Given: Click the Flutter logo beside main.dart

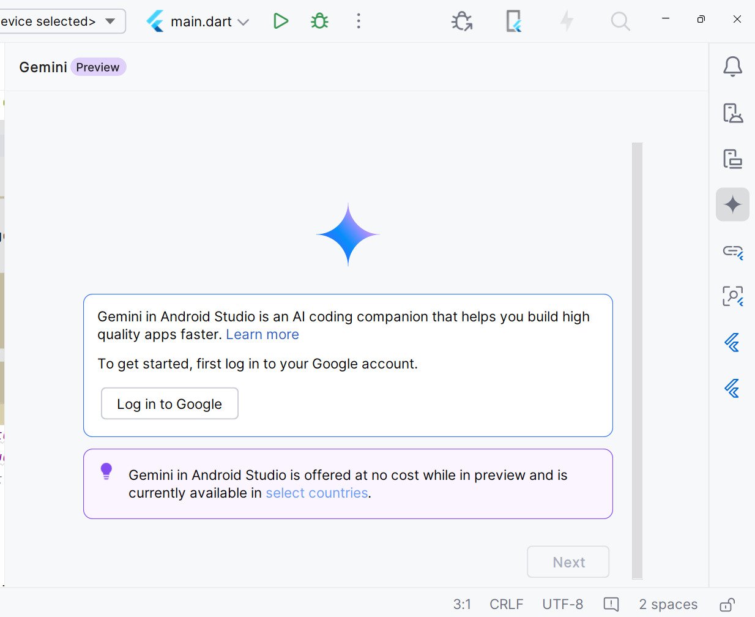Looking at the screenshot, I should pyautogui.click(x=155, y=21).
